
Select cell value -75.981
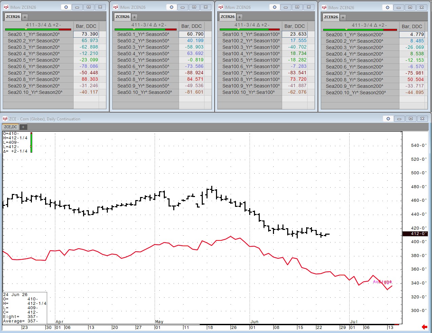[412, 73]
